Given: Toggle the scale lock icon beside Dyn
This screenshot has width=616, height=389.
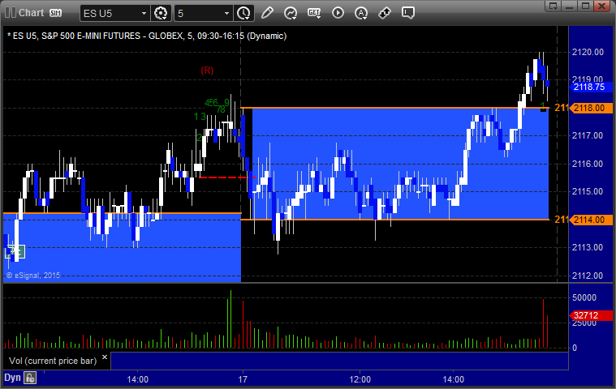Looking at the screenshot, I should click(30, 378).
